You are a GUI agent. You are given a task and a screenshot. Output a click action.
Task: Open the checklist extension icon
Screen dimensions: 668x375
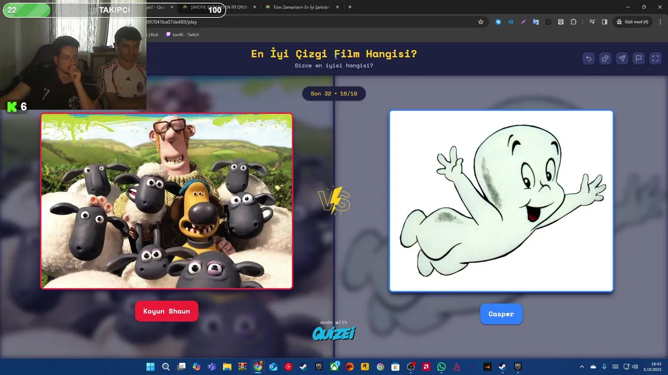560,22
